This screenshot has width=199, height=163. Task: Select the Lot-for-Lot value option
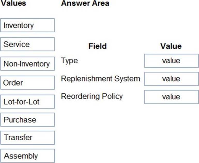[x=27, y=101]
